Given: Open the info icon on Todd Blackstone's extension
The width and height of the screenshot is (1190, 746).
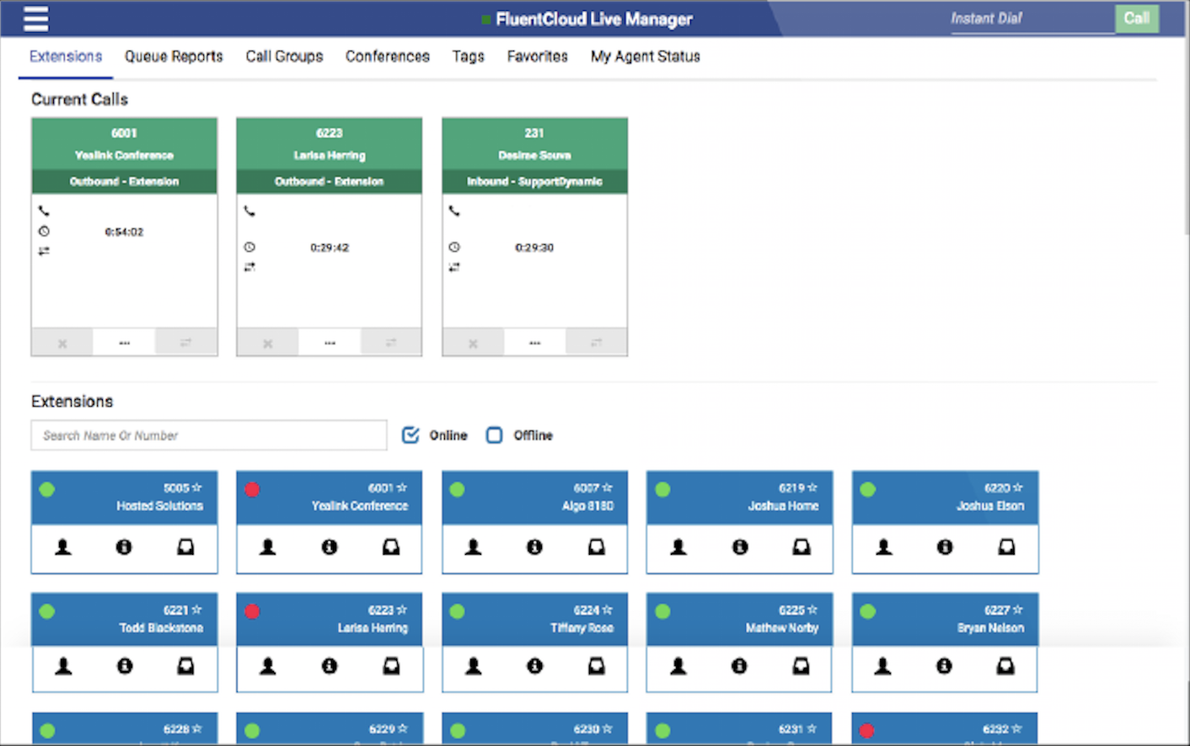Looking at the screenshot, I should point(125,666).
